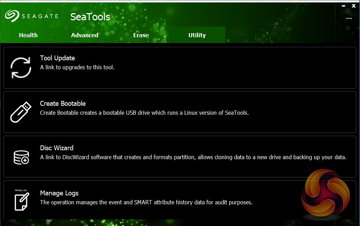Click the Disc Wizard database icon

[x=21, y=157]
